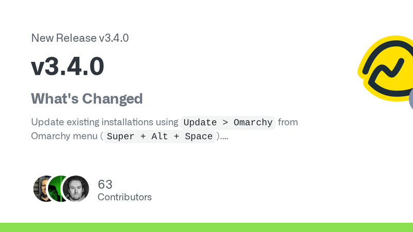Click the word "Update" inside the code snippet
Image resolution: width=413 pixels, height=232 pixels.
[x=200, y=123]
